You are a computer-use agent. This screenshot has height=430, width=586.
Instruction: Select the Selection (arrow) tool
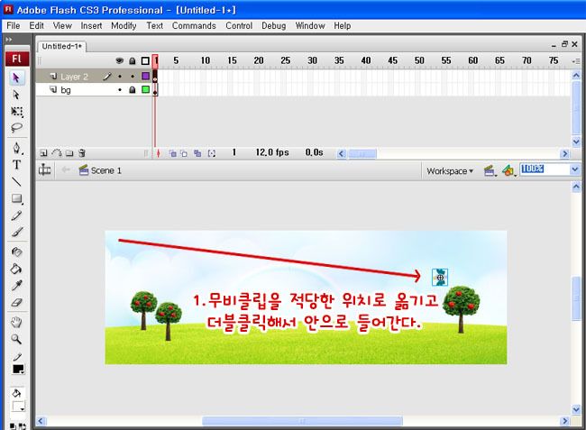16,78
